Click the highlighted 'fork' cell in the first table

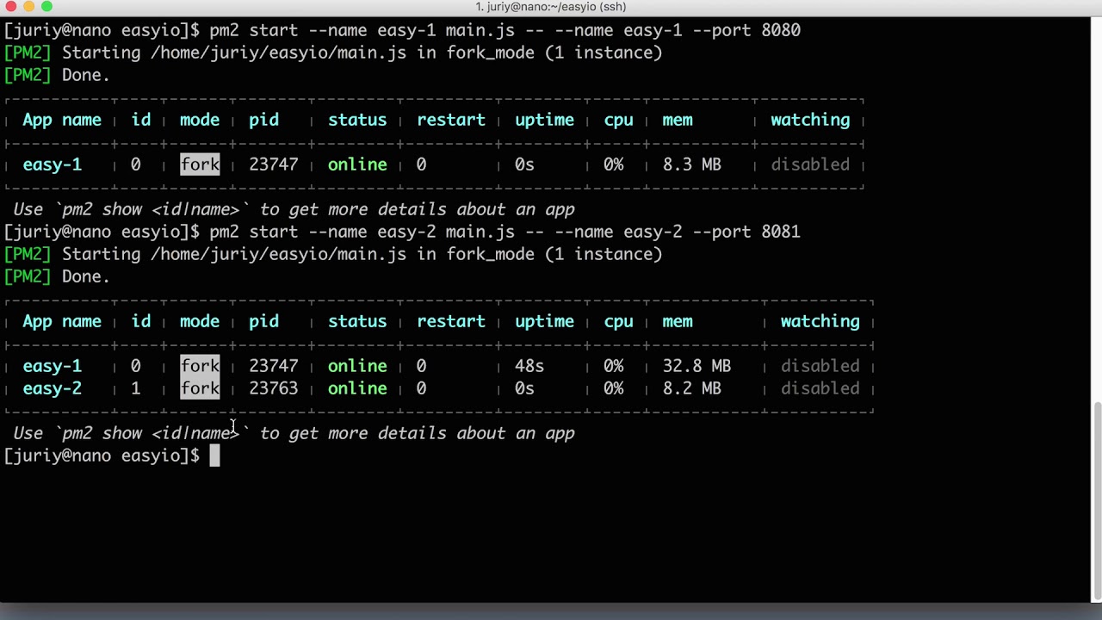click(200, 164)
